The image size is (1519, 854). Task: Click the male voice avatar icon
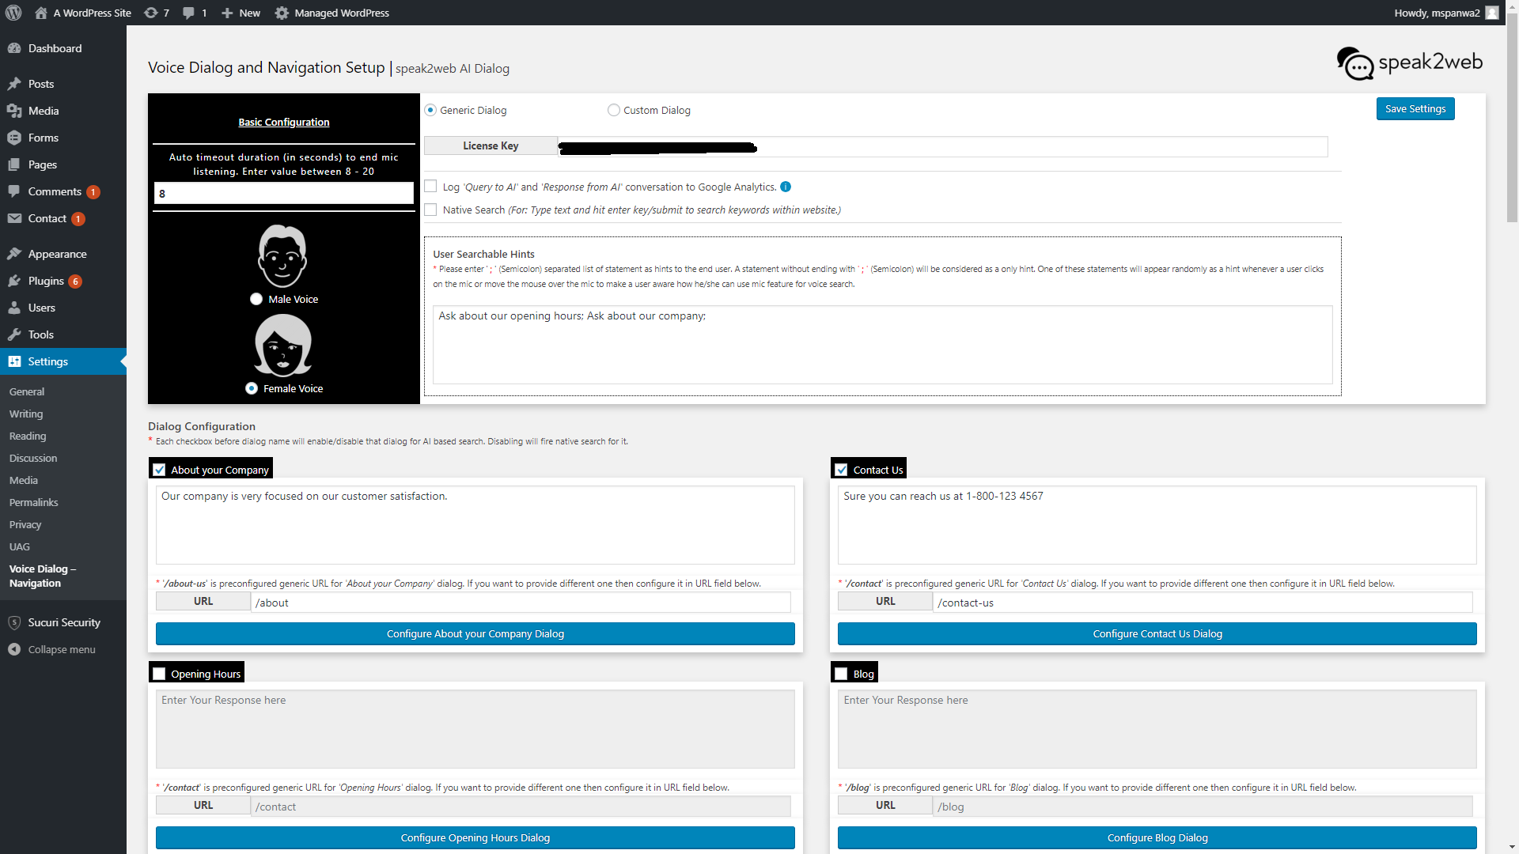tap(282, 256)
